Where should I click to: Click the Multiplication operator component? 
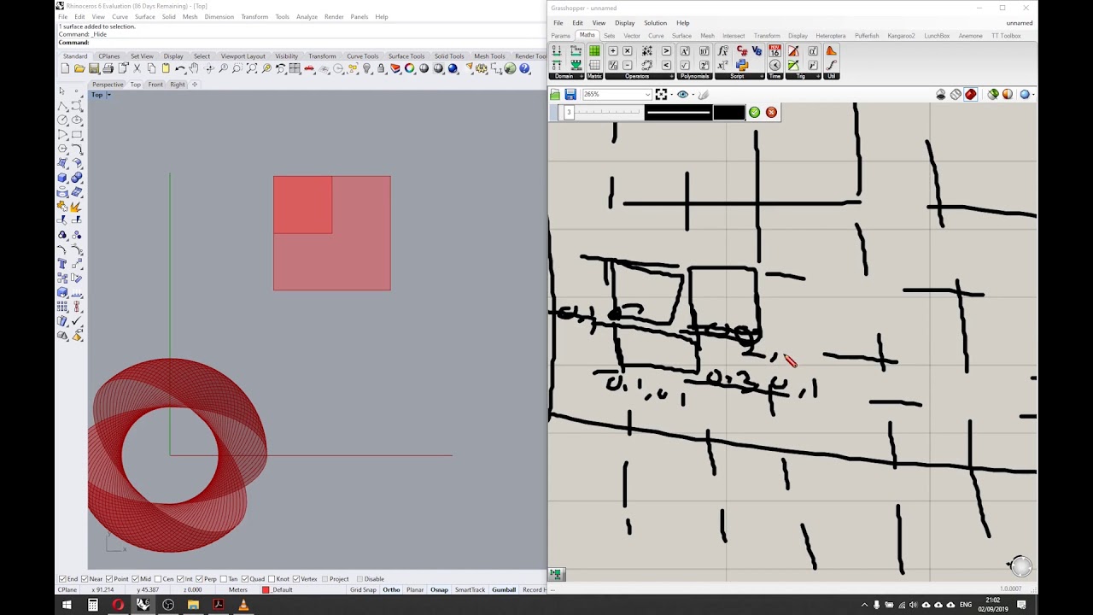point(628,51)
